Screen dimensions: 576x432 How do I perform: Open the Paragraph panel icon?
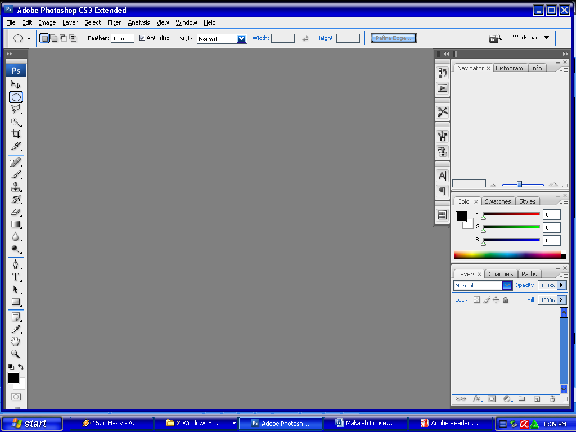[442, 191]
